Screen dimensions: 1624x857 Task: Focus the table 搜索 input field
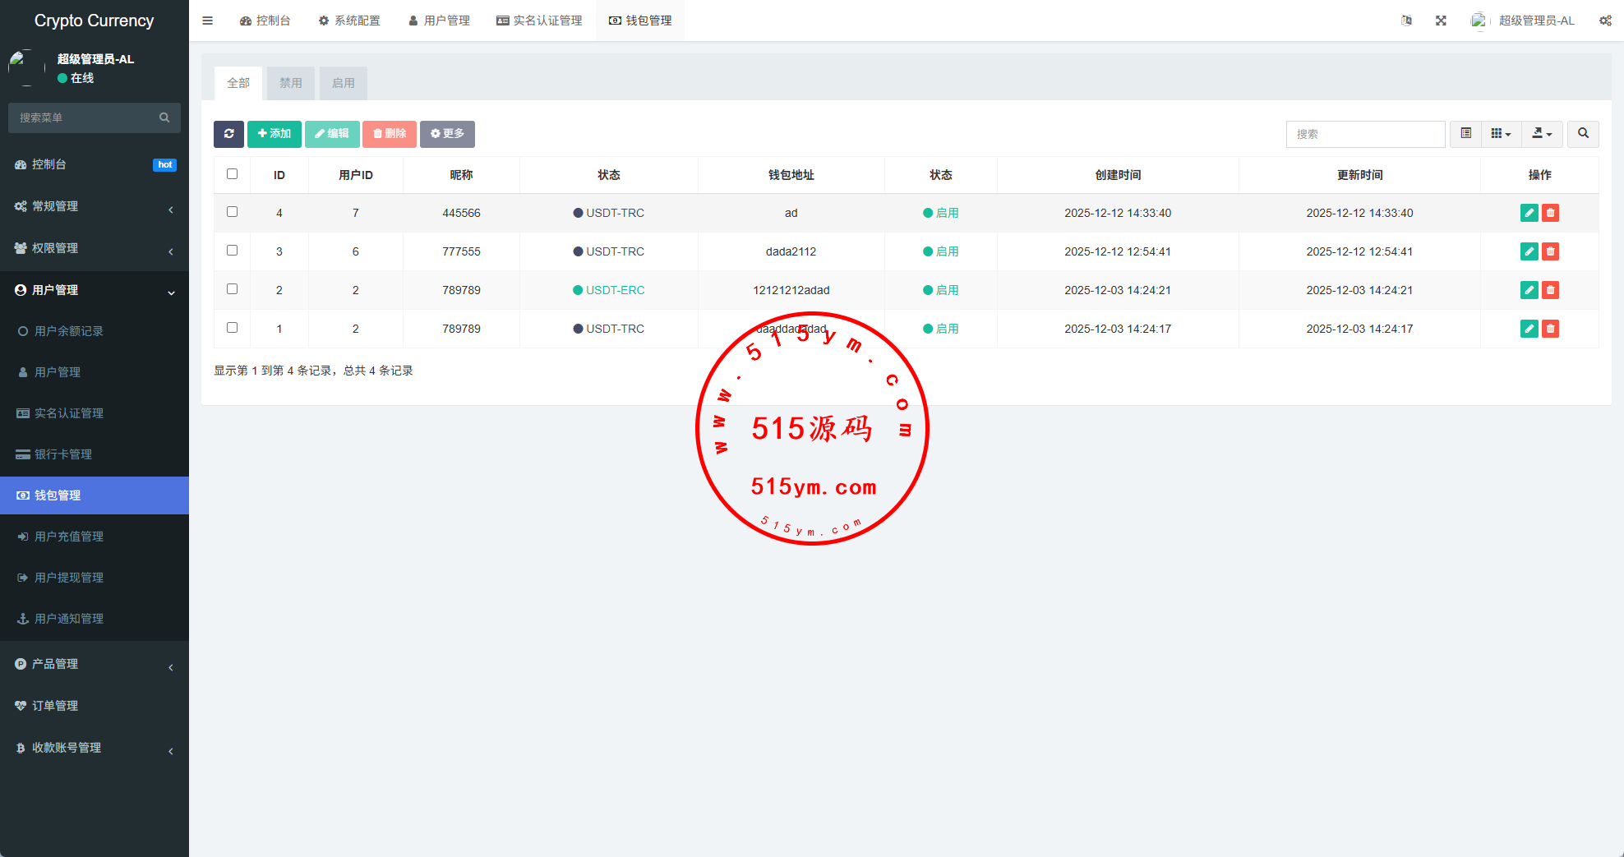tap(1365, 134)
